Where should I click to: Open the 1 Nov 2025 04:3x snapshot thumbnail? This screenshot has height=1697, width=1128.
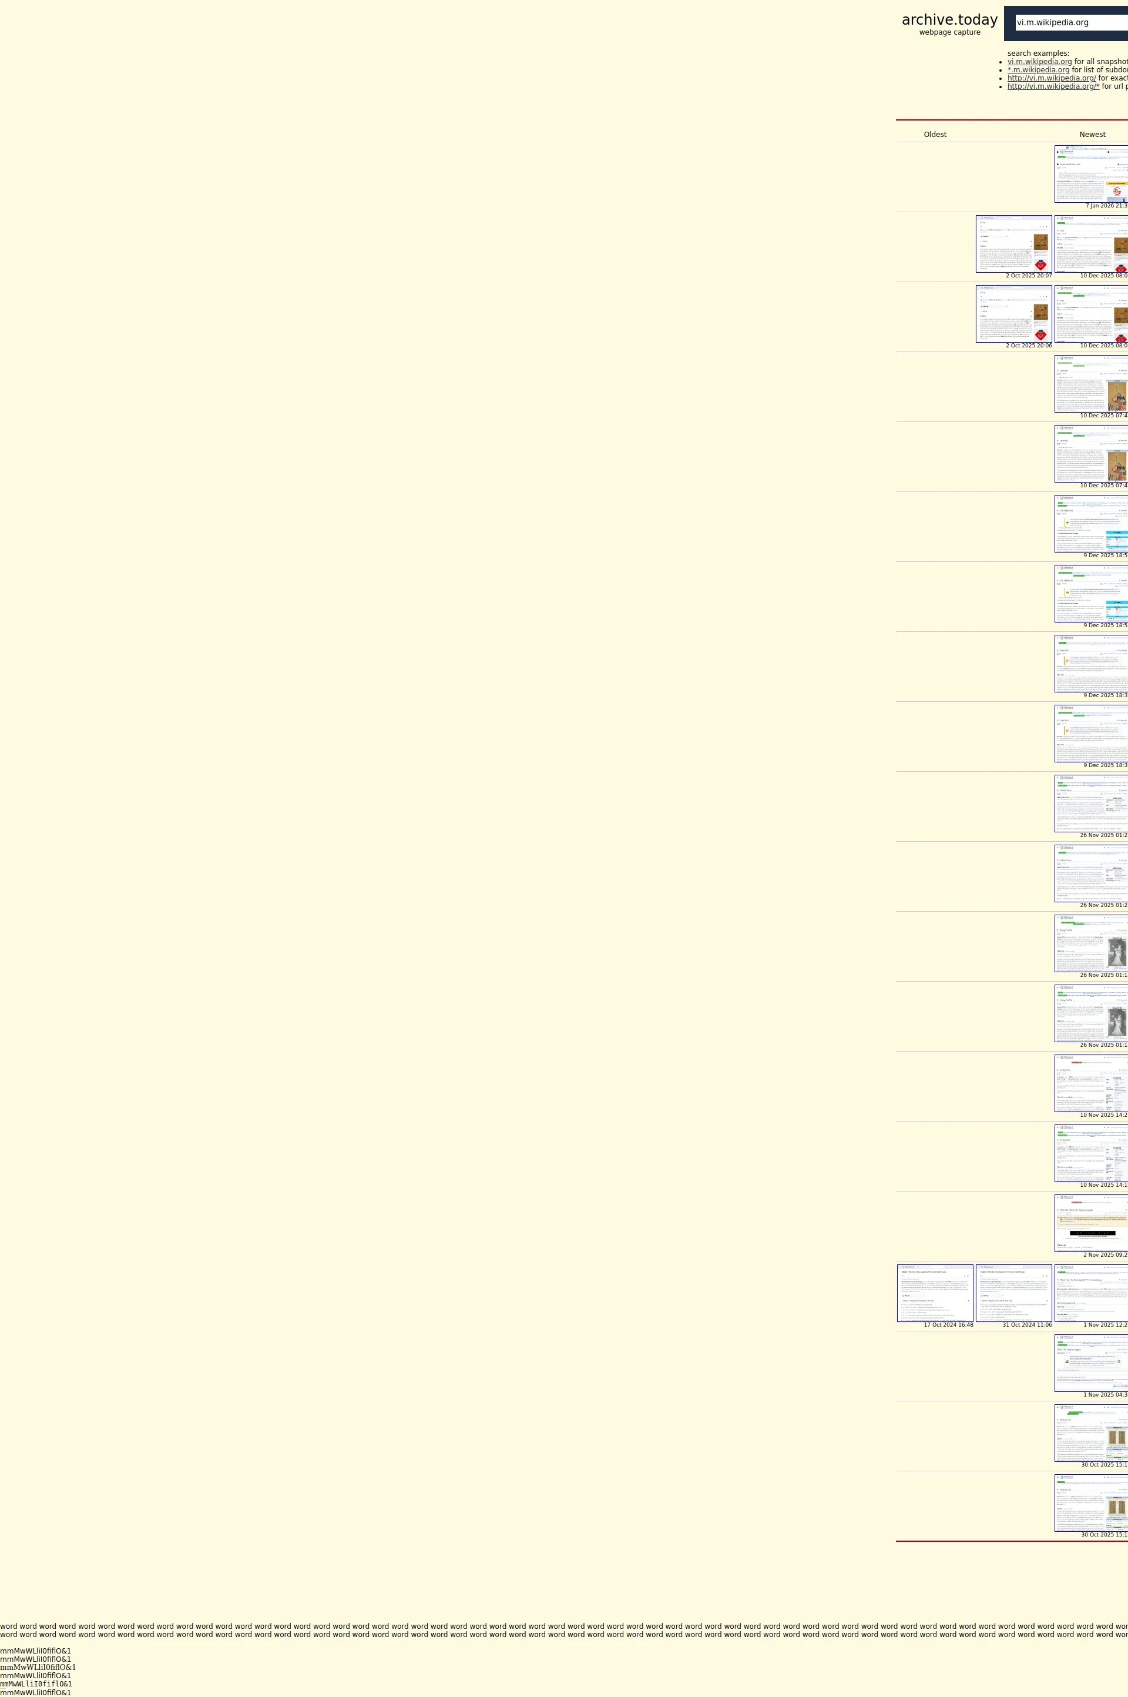coord(1090,1363)
